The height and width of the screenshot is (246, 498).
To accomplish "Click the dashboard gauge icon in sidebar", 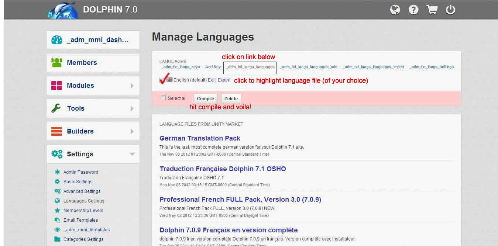I will pos(56,40).
